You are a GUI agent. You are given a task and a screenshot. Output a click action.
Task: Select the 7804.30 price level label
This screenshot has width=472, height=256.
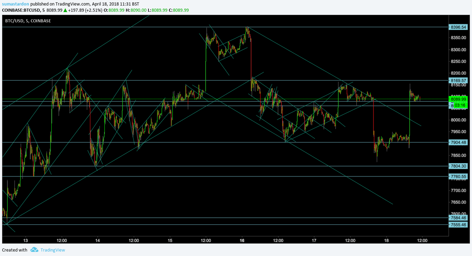pos(458,166)
